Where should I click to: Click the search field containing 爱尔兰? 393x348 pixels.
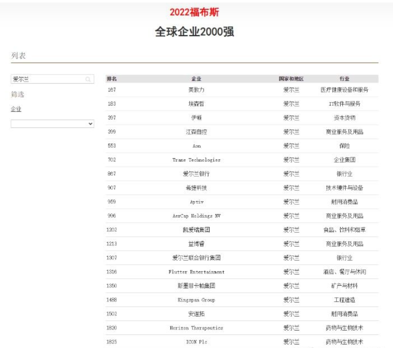[x=48, y=79]
